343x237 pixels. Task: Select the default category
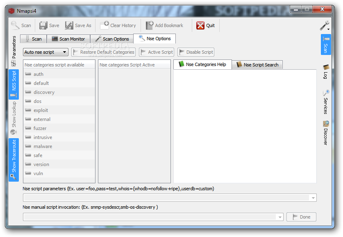point(59,83)
